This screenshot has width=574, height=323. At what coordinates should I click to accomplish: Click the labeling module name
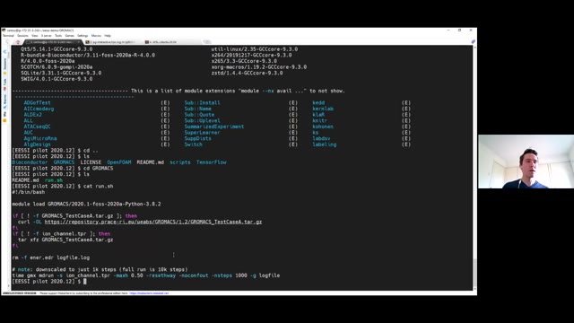325,144
